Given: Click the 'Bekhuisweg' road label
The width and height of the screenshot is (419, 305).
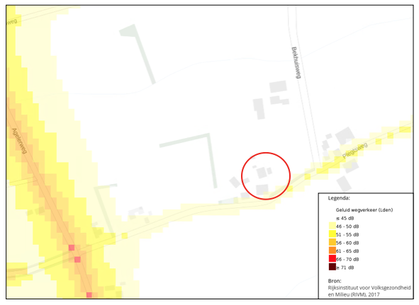Looking at the screenshot, I should tap(296, 63).
